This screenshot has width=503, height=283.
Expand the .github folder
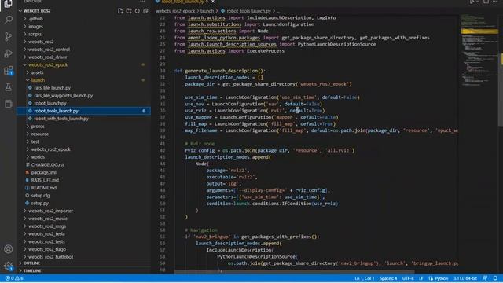click(35, 19)
